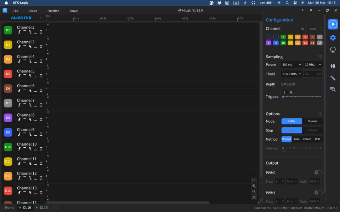
Task: Set falling edge trigger for Channel 12
Action: (x=30, y=178)
